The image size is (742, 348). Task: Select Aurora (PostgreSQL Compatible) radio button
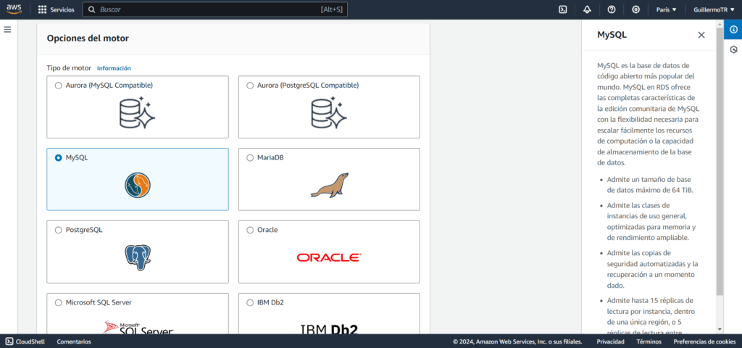[x=250, y=86]
